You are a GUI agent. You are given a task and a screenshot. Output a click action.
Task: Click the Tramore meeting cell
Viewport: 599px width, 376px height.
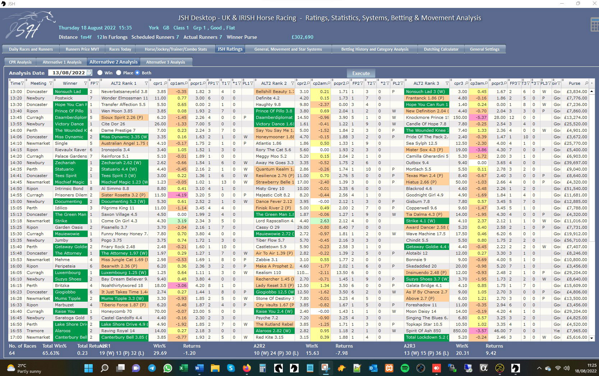[39, 331]
